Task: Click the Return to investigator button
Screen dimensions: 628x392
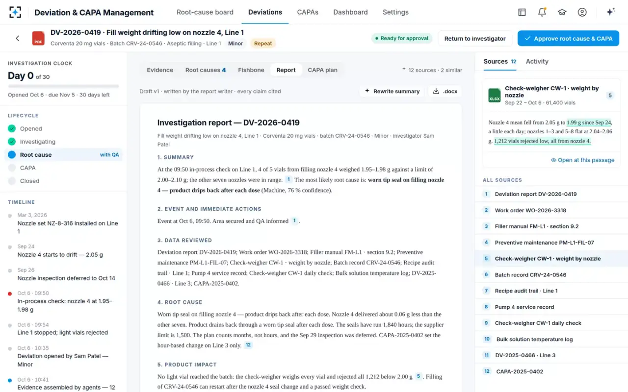Action: click(x=475, y=38)
